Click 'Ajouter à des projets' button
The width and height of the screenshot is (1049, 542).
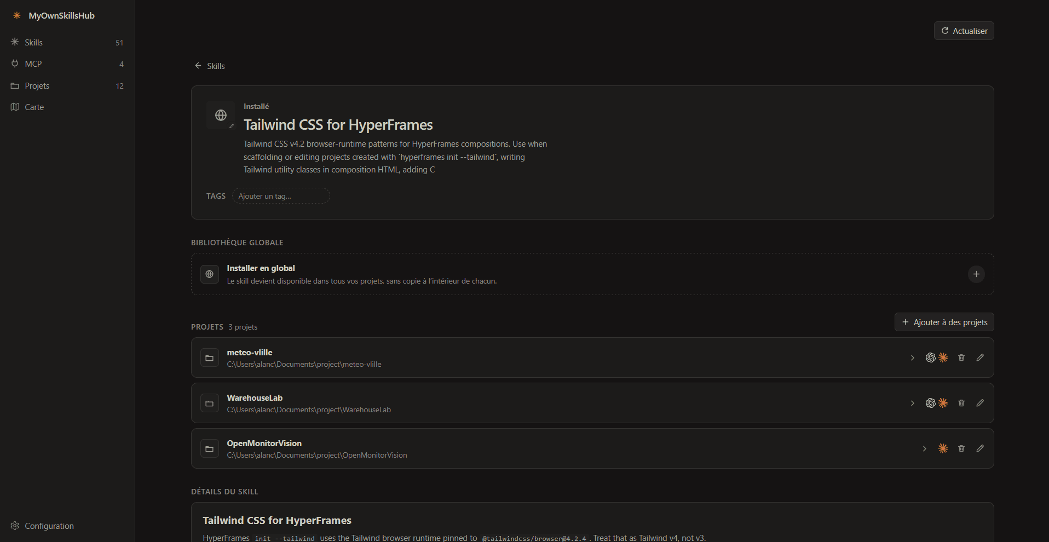(944, 322)
